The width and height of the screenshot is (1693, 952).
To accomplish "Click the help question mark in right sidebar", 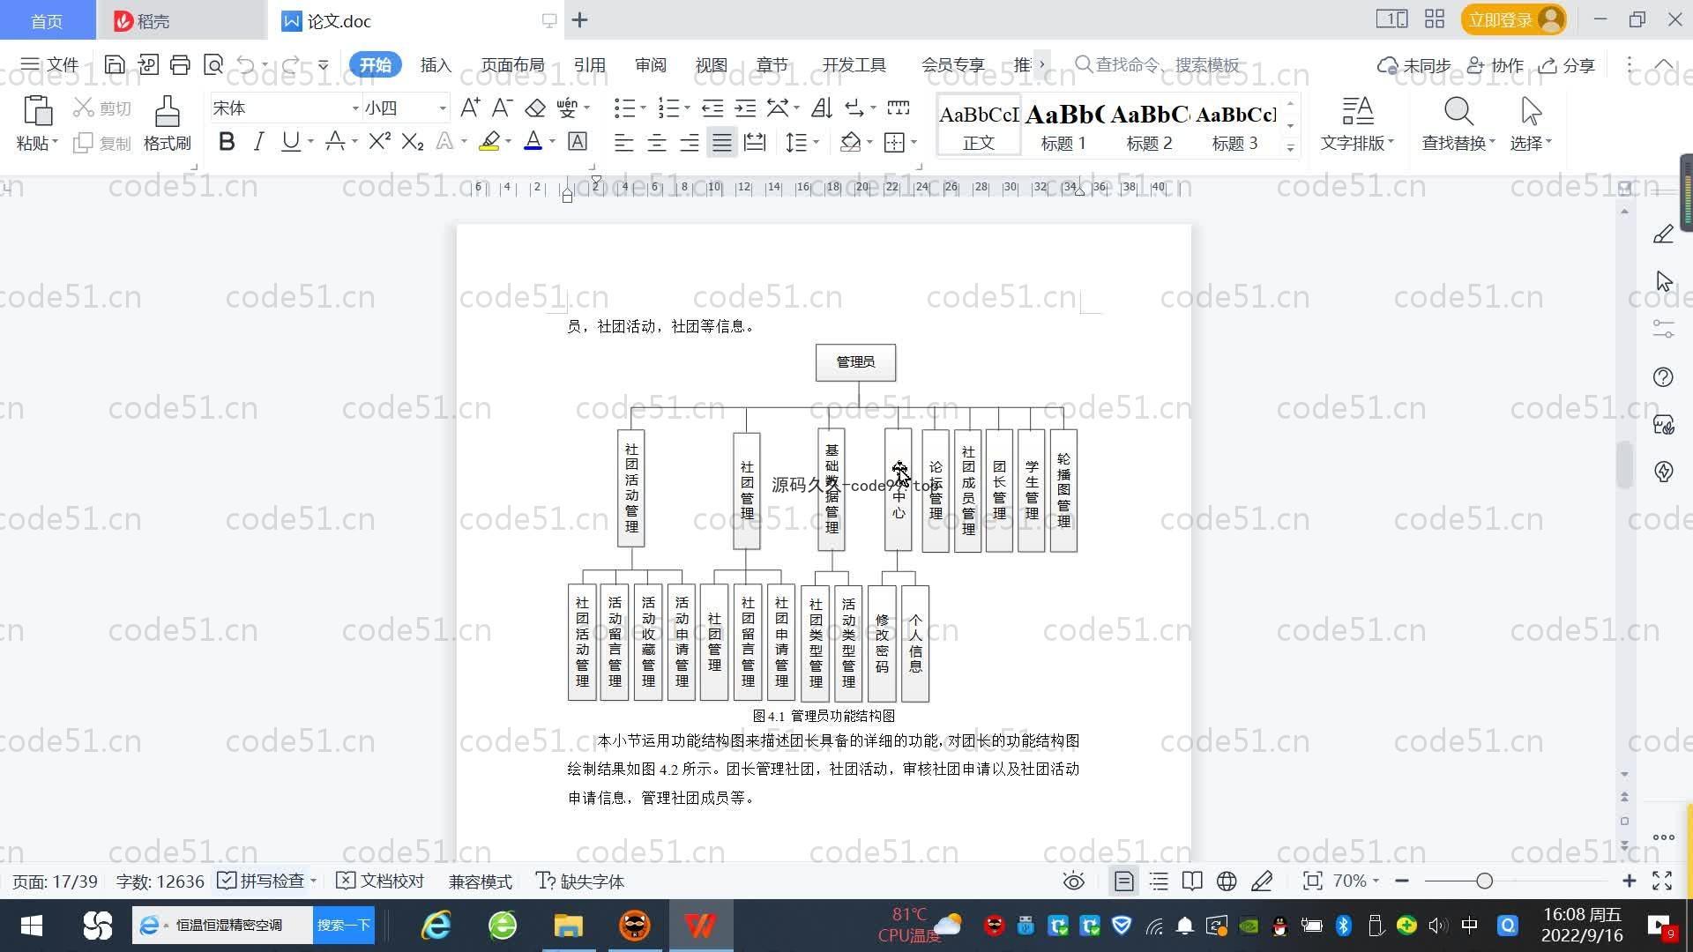I will click(1663, 377).
